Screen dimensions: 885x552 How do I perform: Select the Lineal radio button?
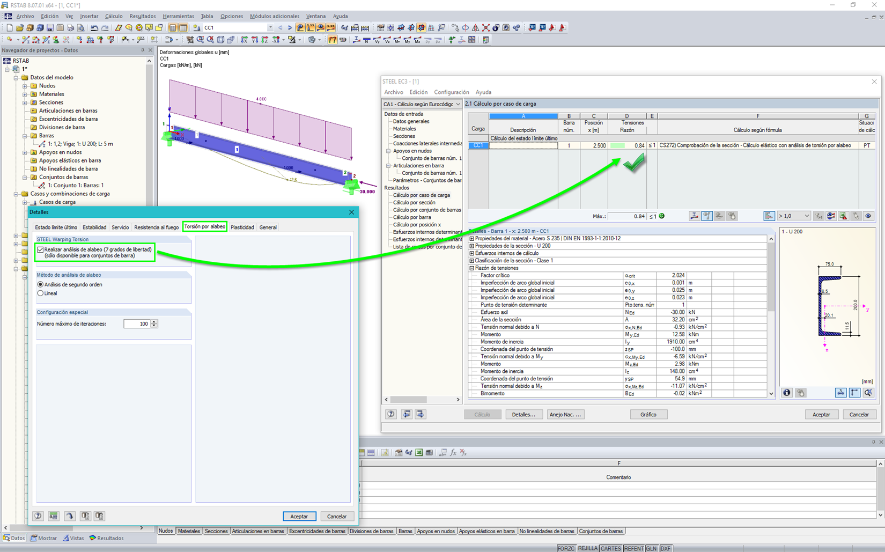click(x=41, y=293)
